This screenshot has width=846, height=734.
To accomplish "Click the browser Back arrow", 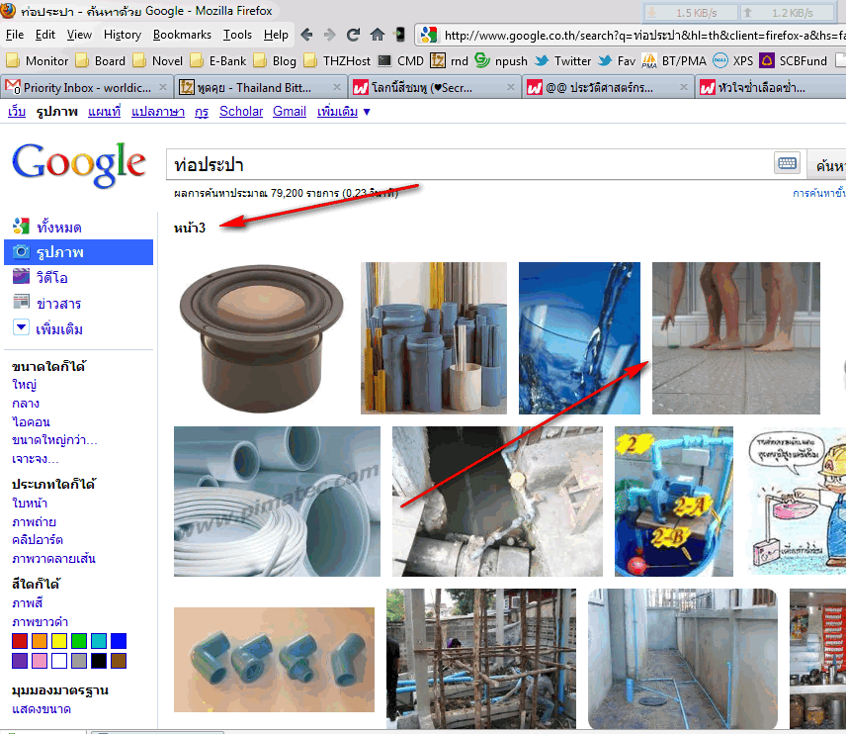I will (306, 35).
